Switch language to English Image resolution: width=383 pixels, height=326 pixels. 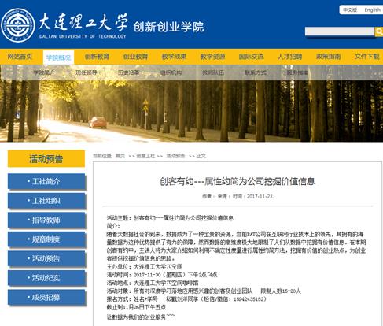coord(372,10)
